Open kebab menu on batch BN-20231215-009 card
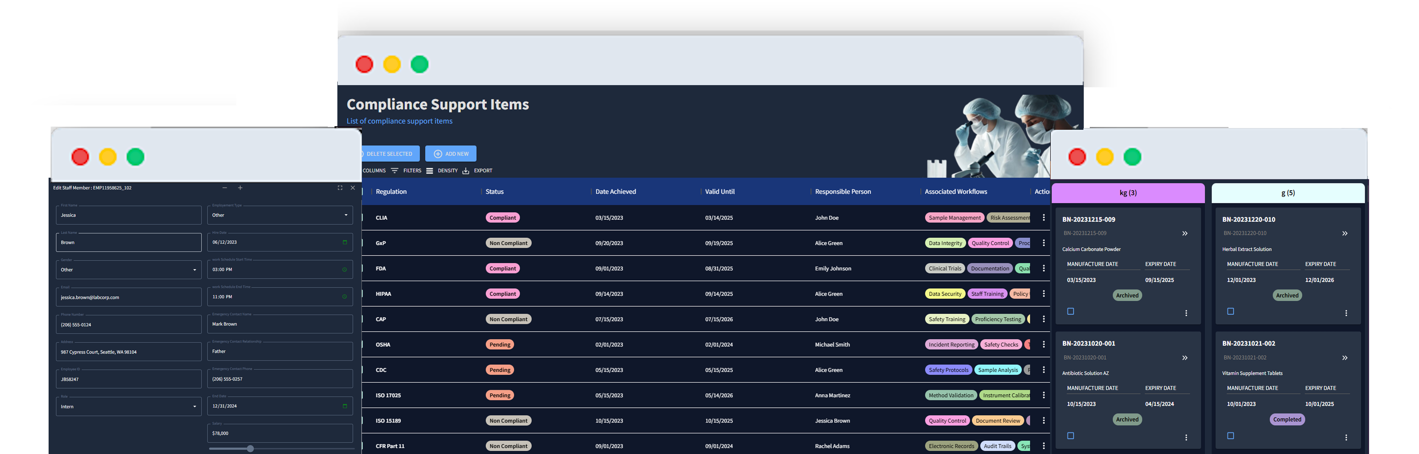The height and width of the screenshot is (454, 1419). [x=1186, y=313]
